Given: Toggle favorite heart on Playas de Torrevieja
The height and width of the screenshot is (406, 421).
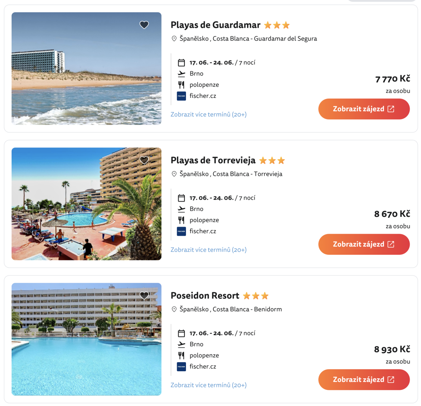Looking at the screenshot, I should 144,160.
